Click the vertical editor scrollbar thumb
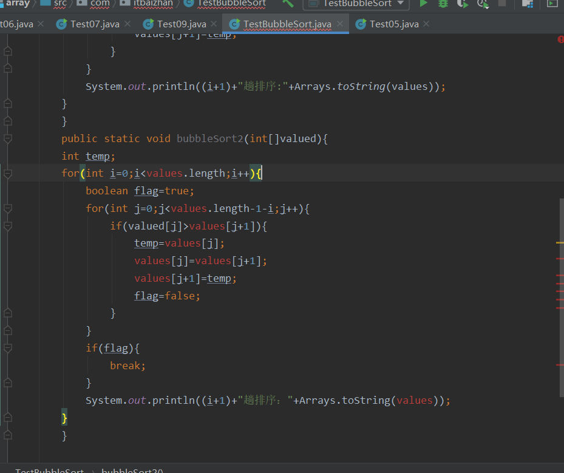The width and height of the screenshot is (564, 473). point(562,297)
